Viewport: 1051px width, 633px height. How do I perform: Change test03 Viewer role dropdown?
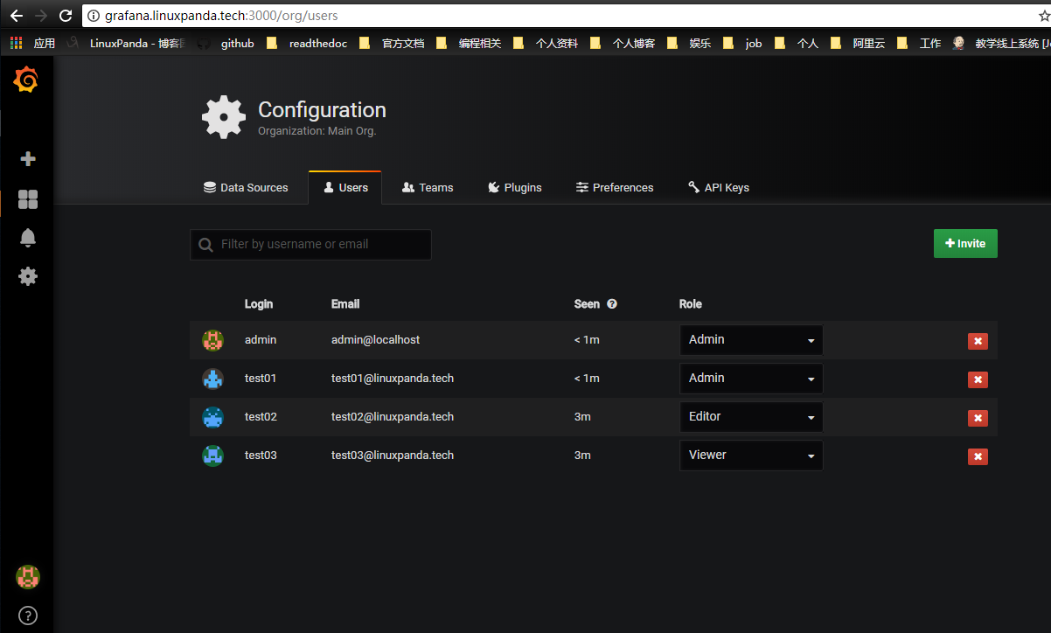click(750, 456)
